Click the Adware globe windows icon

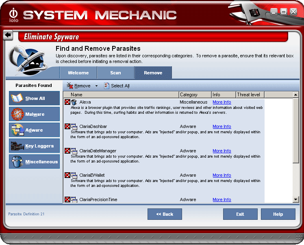[x=17, y=130]
